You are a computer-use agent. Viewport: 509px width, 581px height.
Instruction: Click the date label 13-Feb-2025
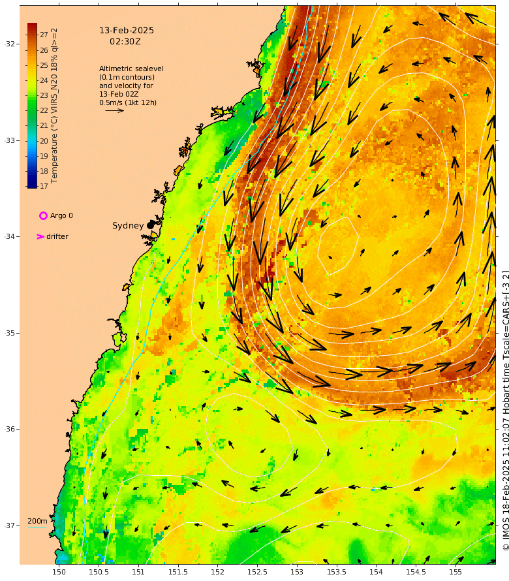[x=127, y=31]
